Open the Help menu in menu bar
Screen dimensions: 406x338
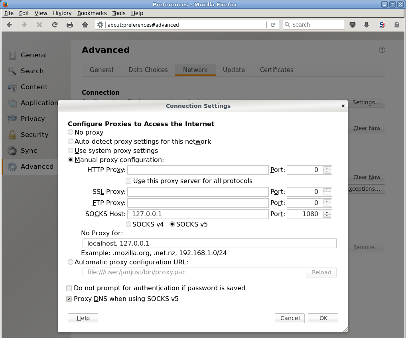(x=137, y=13)
